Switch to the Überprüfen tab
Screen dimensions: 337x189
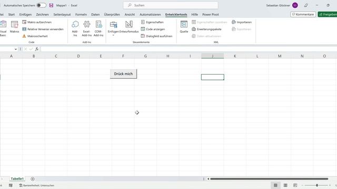tap(112, 15)
